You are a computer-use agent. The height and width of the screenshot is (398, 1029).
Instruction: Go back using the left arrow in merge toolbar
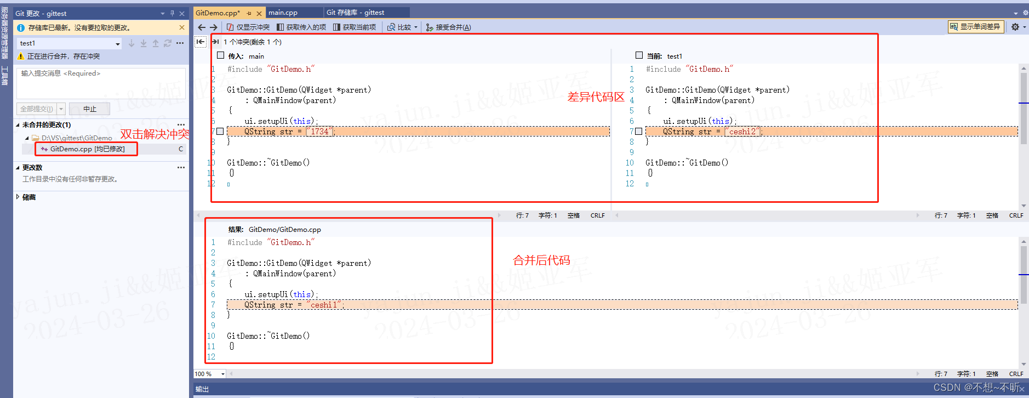(x=202, y=27)
